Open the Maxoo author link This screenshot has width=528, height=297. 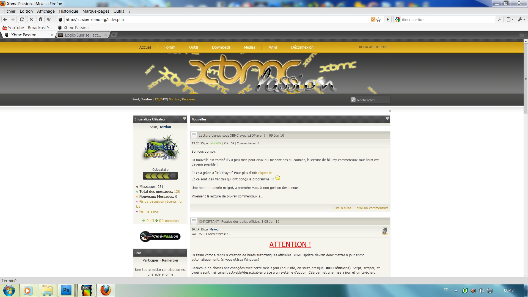pos(214,229)
